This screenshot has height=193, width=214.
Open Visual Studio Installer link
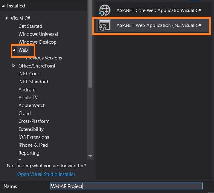[46, 174]
